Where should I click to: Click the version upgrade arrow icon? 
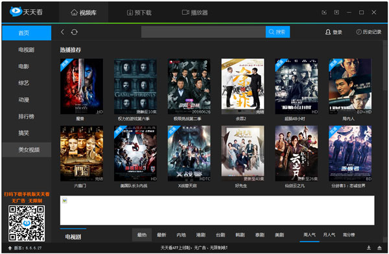click(x=10, y=248)
